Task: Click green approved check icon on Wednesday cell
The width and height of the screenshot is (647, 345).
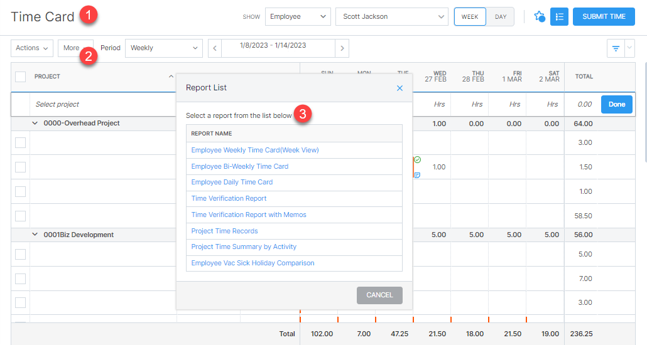Action: (418, 159)
